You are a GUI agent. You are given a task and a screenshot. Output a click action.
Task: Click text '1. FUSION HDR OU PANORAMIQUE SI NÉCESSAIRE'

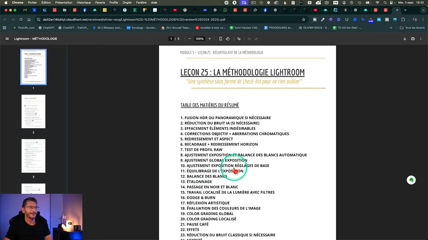pyautogui.click(x=225, y=118)
